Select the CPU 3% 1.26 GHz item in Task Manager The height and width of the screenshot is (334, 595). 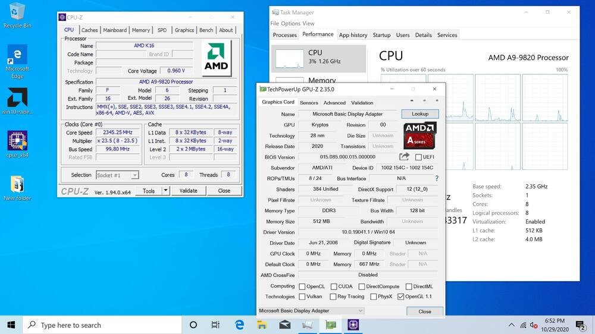tap(318, 59)
